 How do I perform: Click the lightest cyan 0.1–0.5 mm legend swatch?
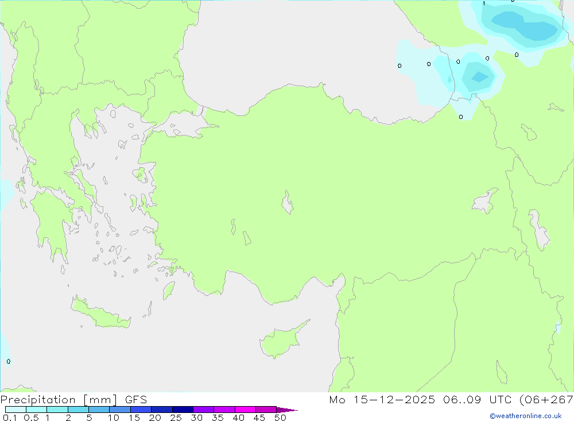point(15,410)
